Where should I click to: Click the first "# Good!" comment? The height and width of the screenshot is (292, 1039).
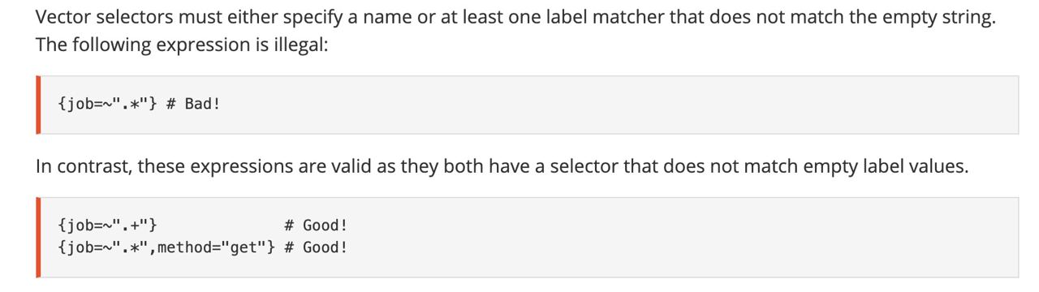(x=316, y=225)
